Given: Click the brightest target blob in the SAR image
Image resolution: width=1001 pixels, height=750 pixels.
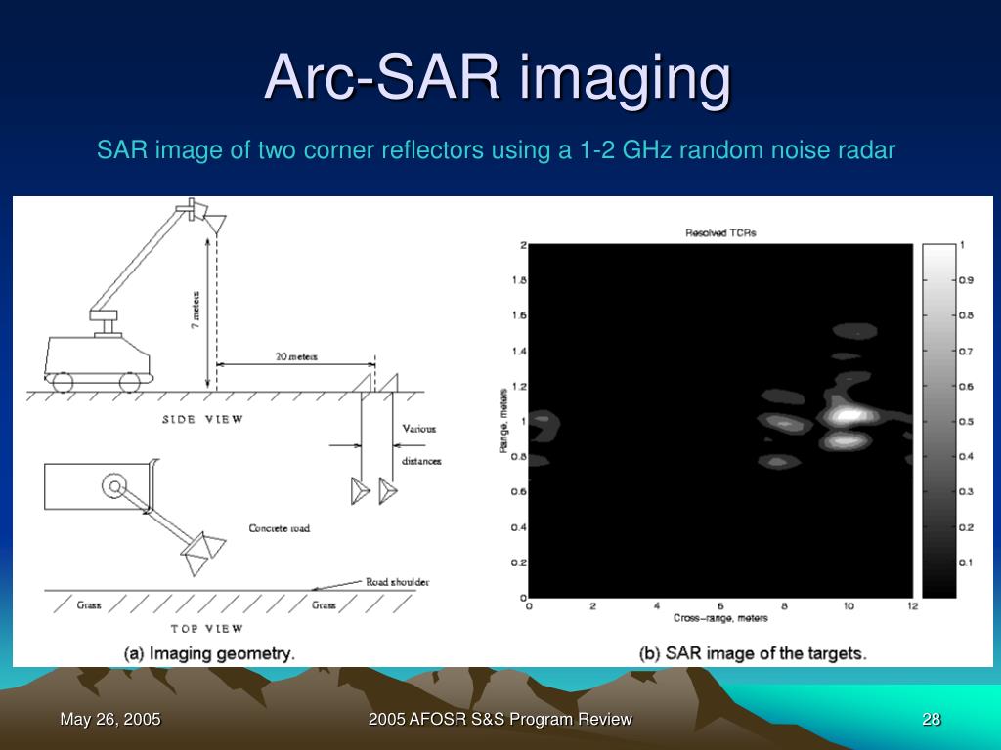Looking at the screenshot, I should pos(849,416).
